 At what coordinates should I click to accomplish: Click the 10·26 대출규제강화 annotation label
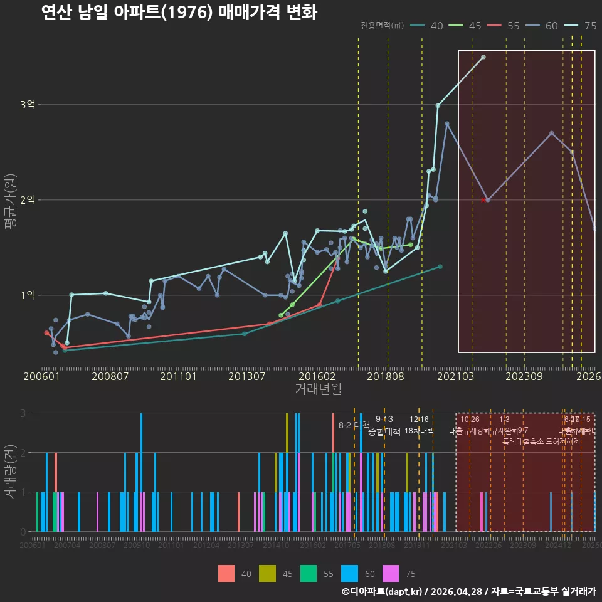[x=470, y=425]
